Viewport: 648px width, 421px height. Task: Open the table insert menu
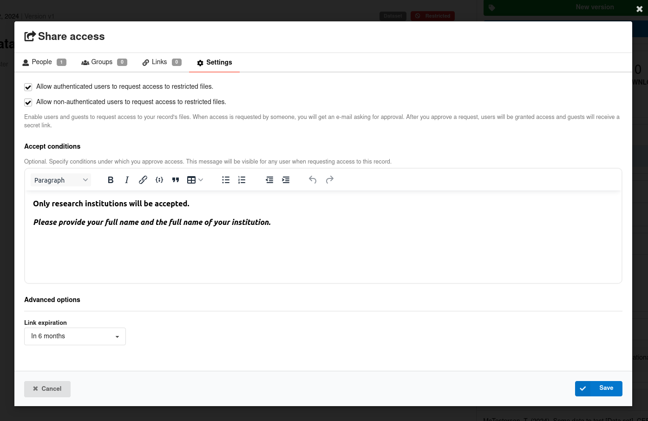[195, 180]
